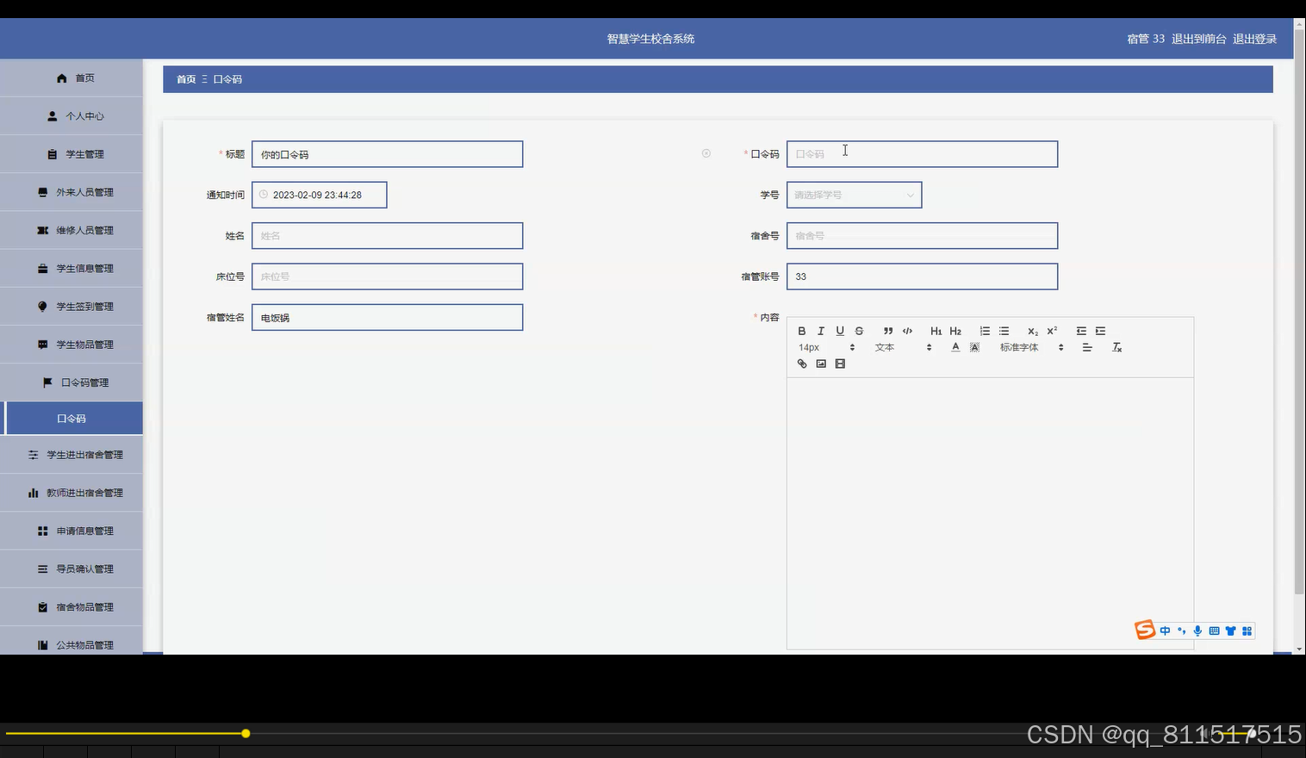The height and width of the screenshot is (758, 1306).
Task: Focus the 床位号 input field
Action: [387, 276]
